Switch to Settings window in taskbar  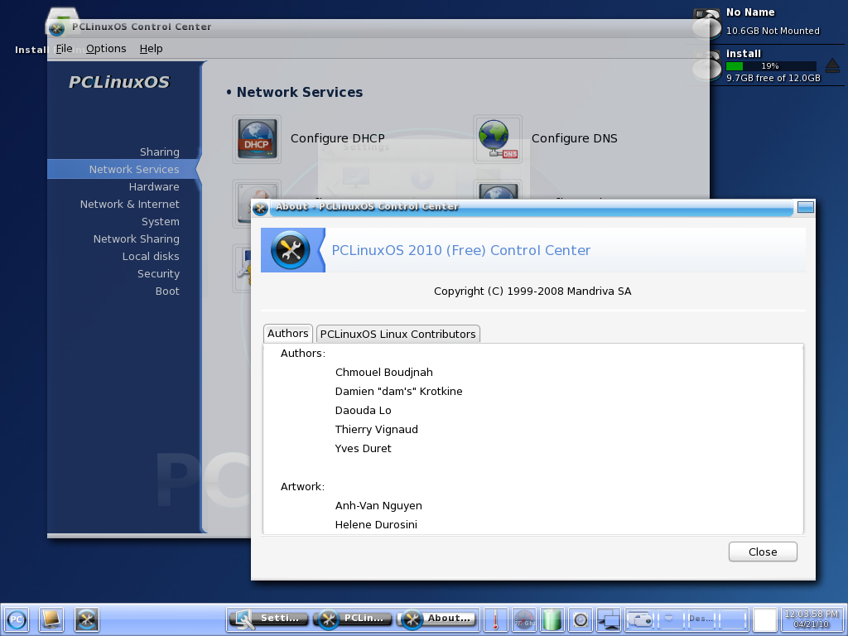coord(268,619)
